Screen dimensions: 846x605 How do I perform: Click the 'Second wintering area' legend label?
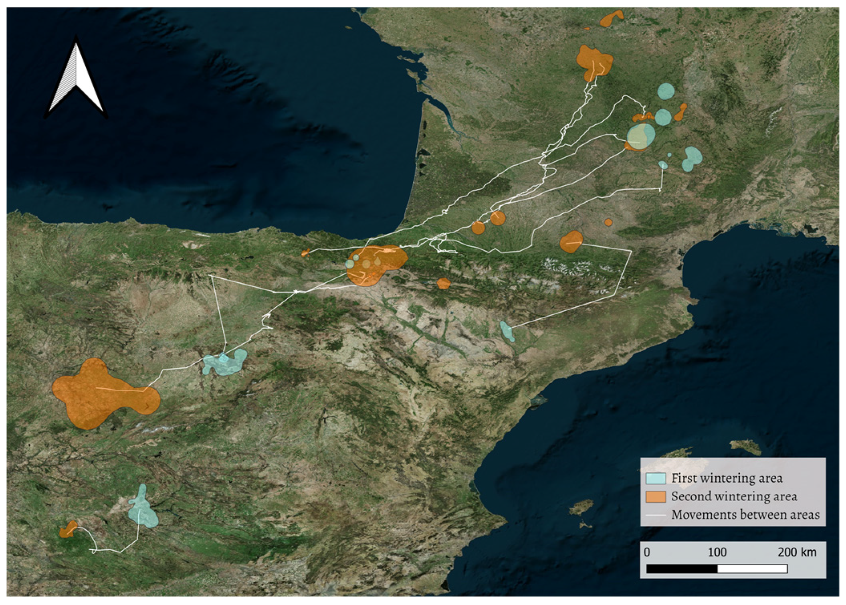[734, 496]
